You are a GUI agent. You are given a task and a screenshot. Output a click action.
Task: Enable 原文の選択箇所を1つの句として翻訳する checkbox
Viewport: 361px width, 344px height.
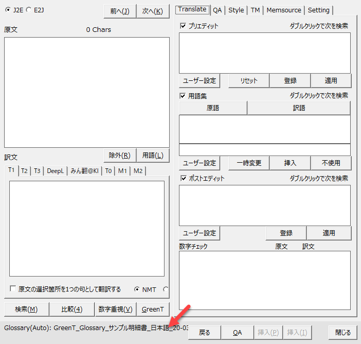point(13,289)
